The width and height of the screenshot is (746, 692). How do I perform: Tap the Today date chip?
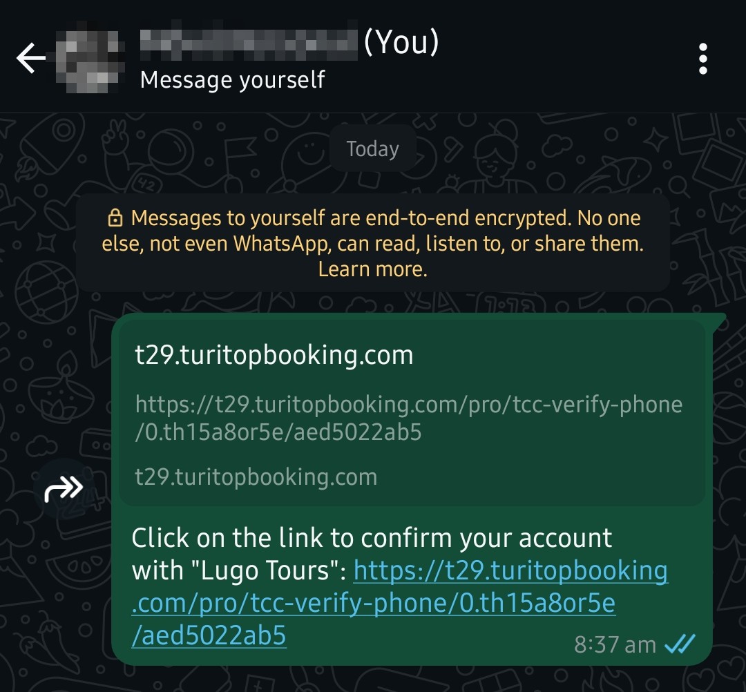pos(372,148)
